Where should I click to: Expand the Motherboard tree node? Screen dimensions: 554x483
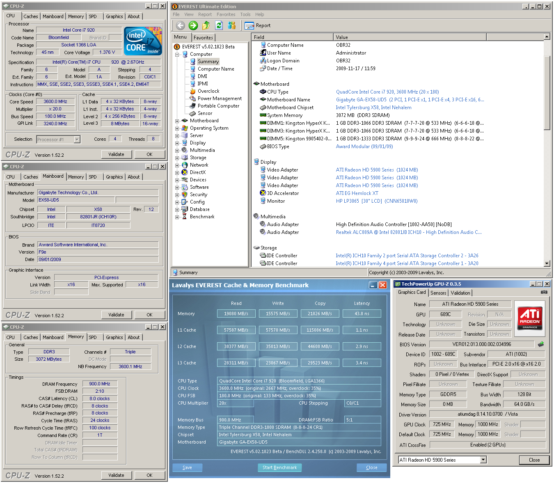click(177, 121)
